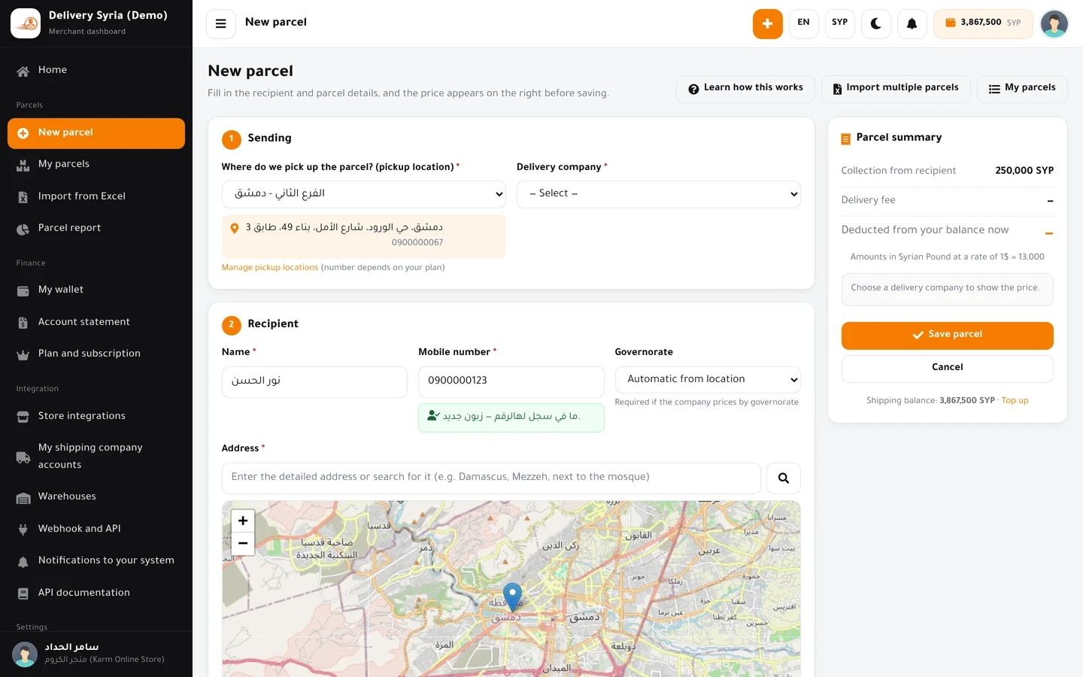Click the Mobile number input field
This screenshot has height=677, width=1083.
511,382
